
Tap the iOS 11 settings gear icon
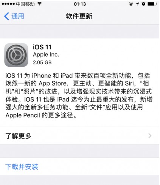16,55
